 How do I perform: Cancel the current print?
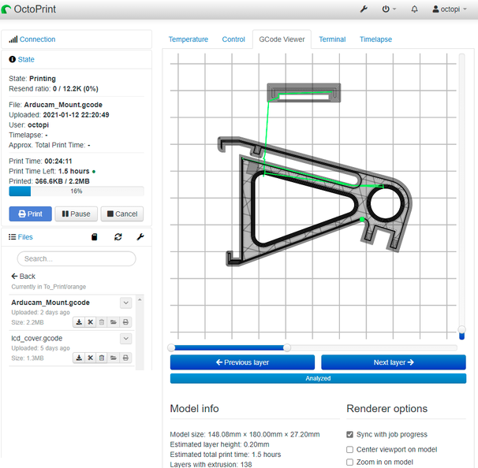click(x=122, y=214)
